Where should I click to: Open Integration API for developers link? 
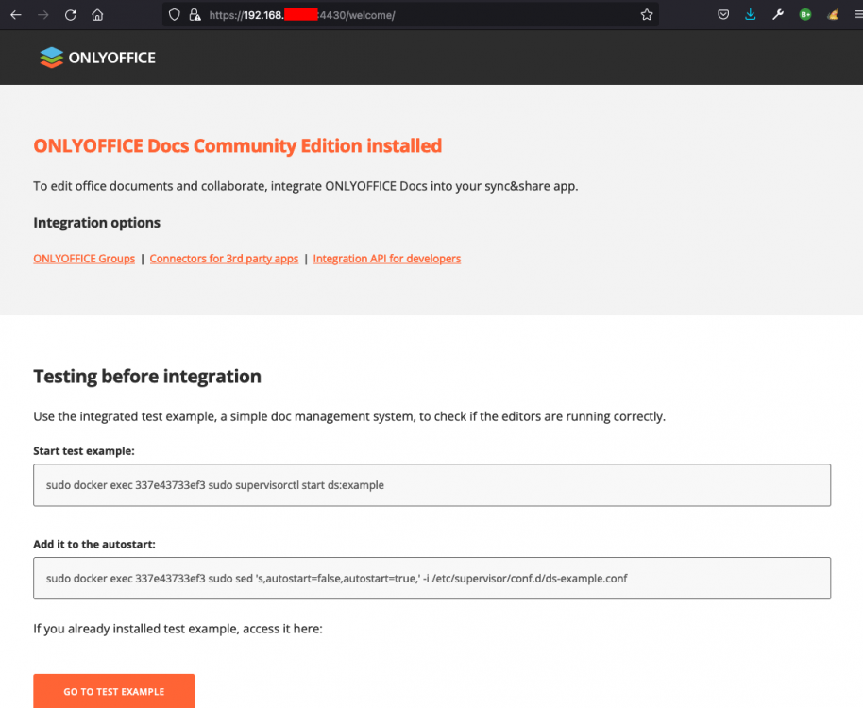pos(387,259)
